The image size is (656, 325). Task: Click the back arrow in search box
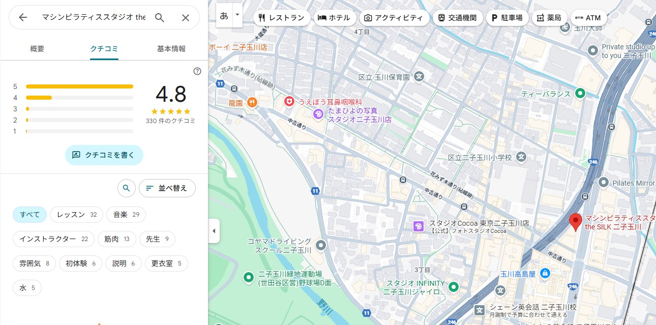tap(23, 18)
